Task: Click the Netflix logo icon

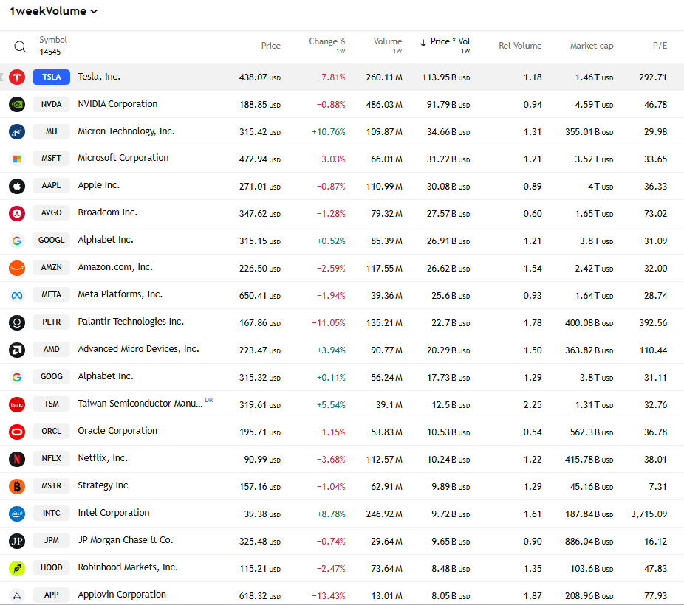Action: click(x=17, y=459)
